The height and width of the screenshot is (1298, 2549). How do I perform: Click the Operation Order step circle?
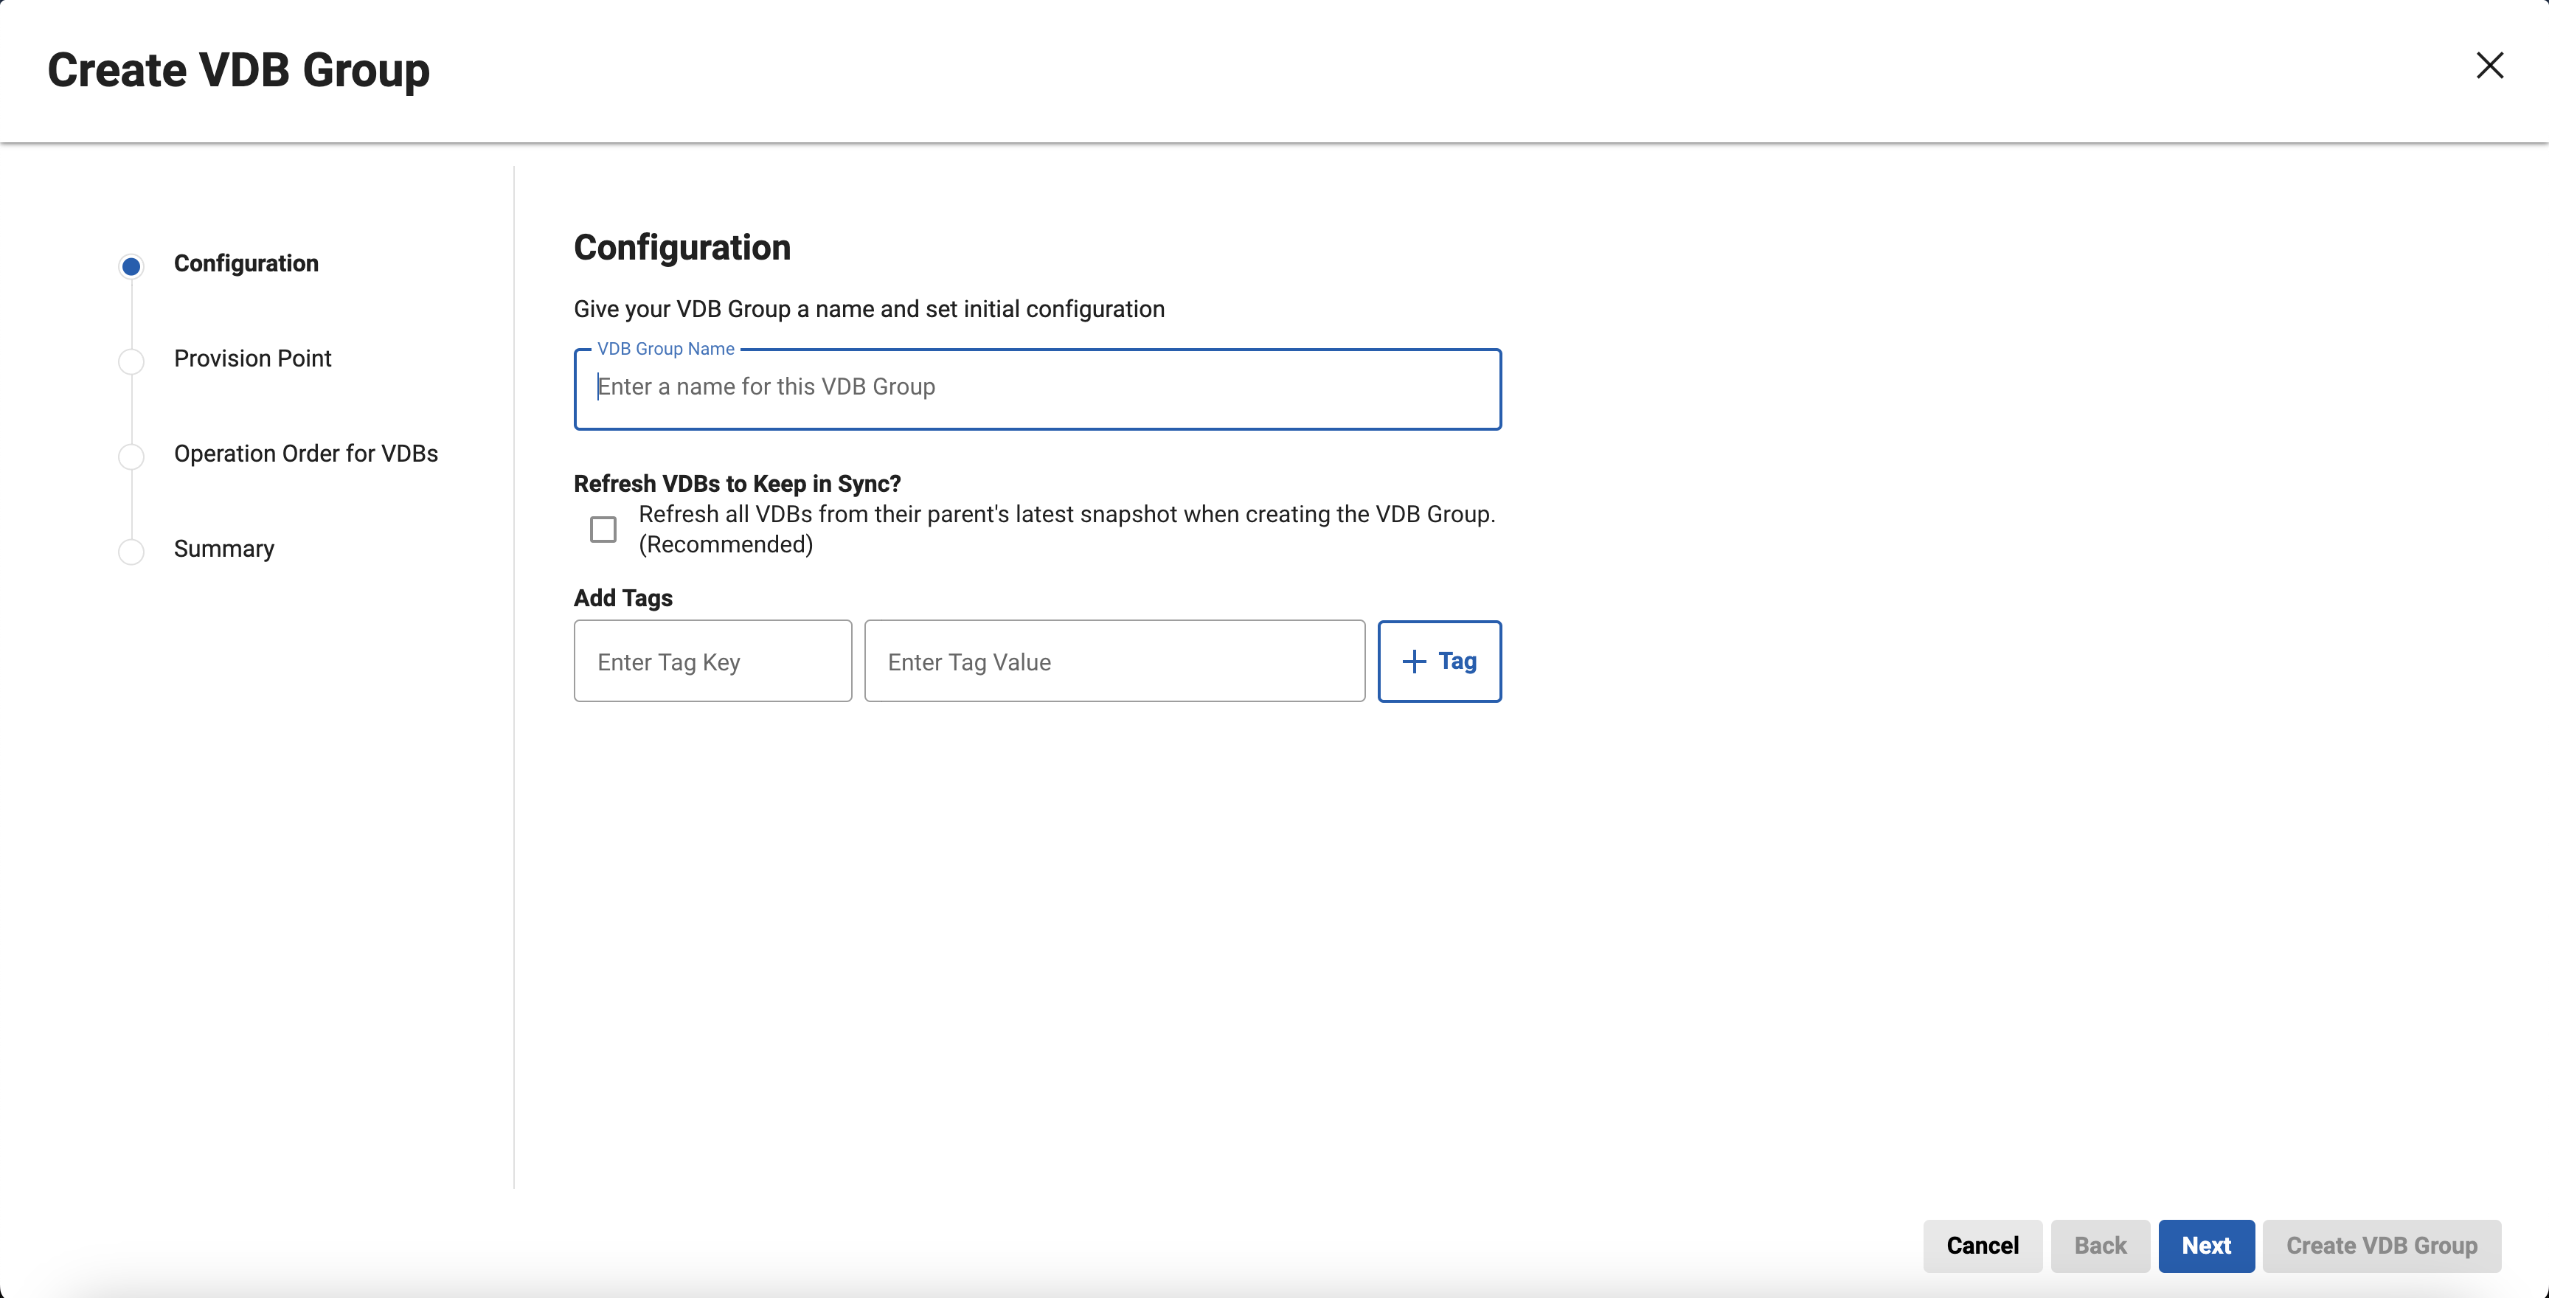pos(131,456)
